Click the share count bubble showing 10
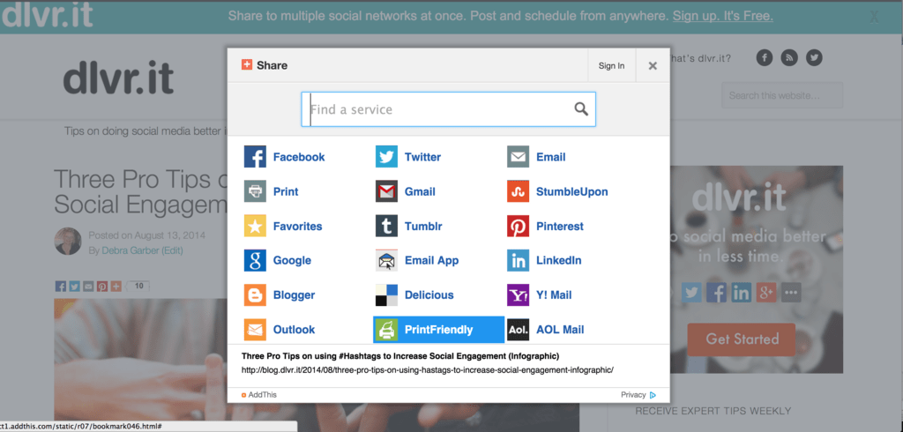Screen dimensions: 903x432 [138, 286]
